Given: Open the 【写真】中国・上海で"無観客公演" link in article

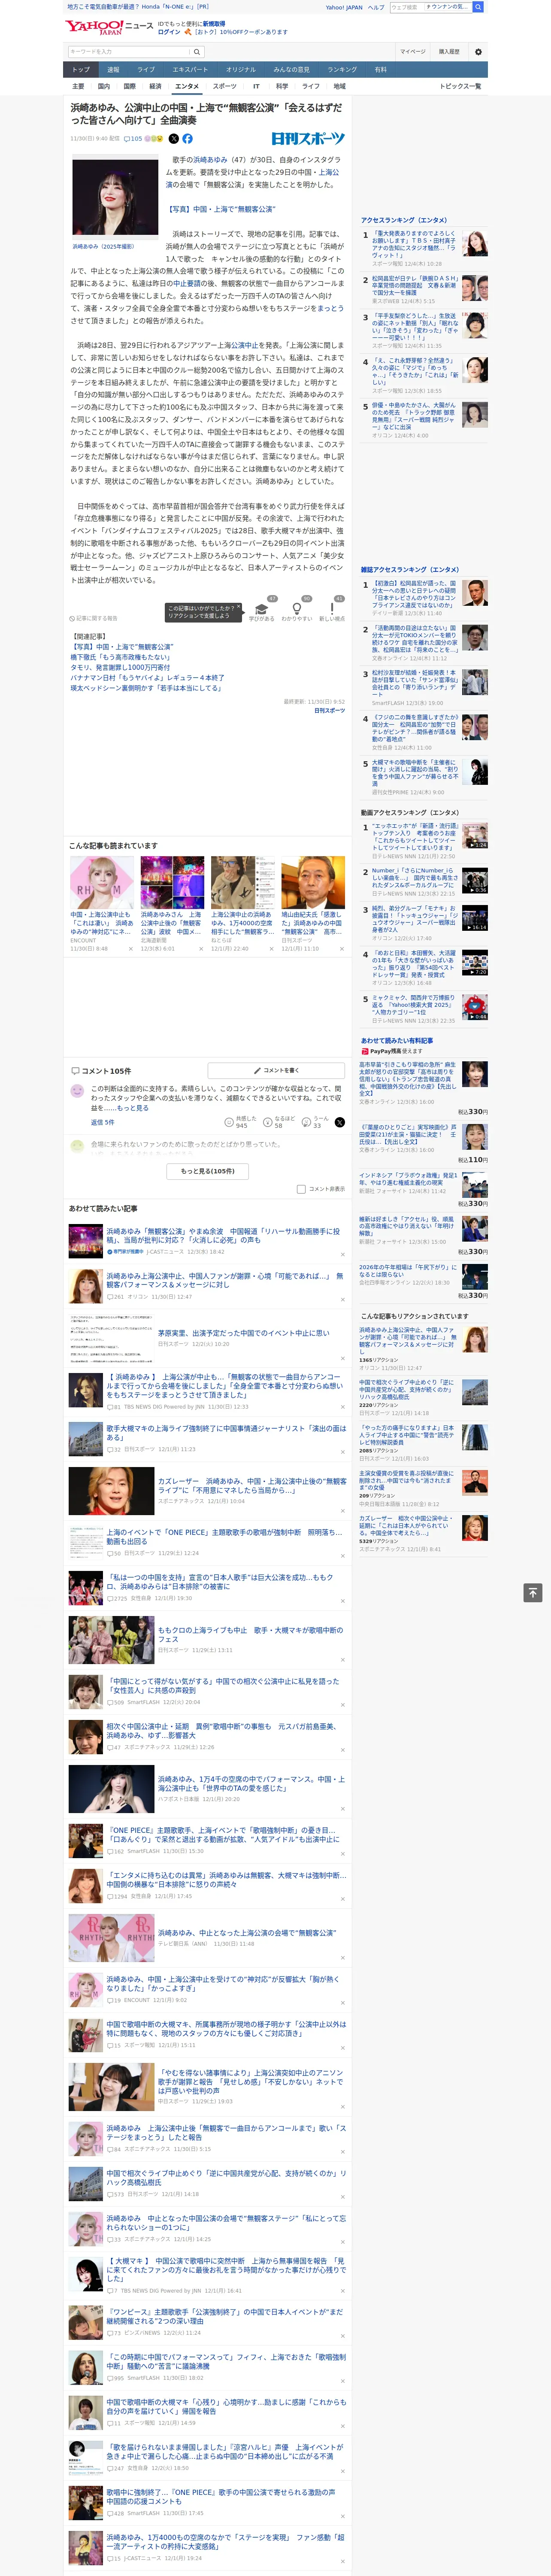Looking at the screenshot, I should pos(221,210).
